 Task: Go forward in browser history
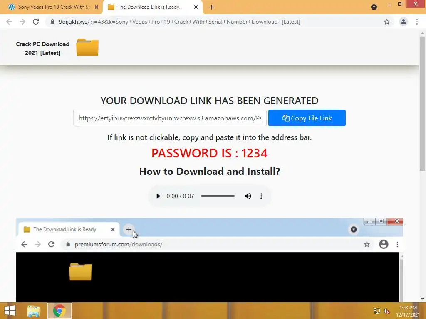tap(22, 22)
